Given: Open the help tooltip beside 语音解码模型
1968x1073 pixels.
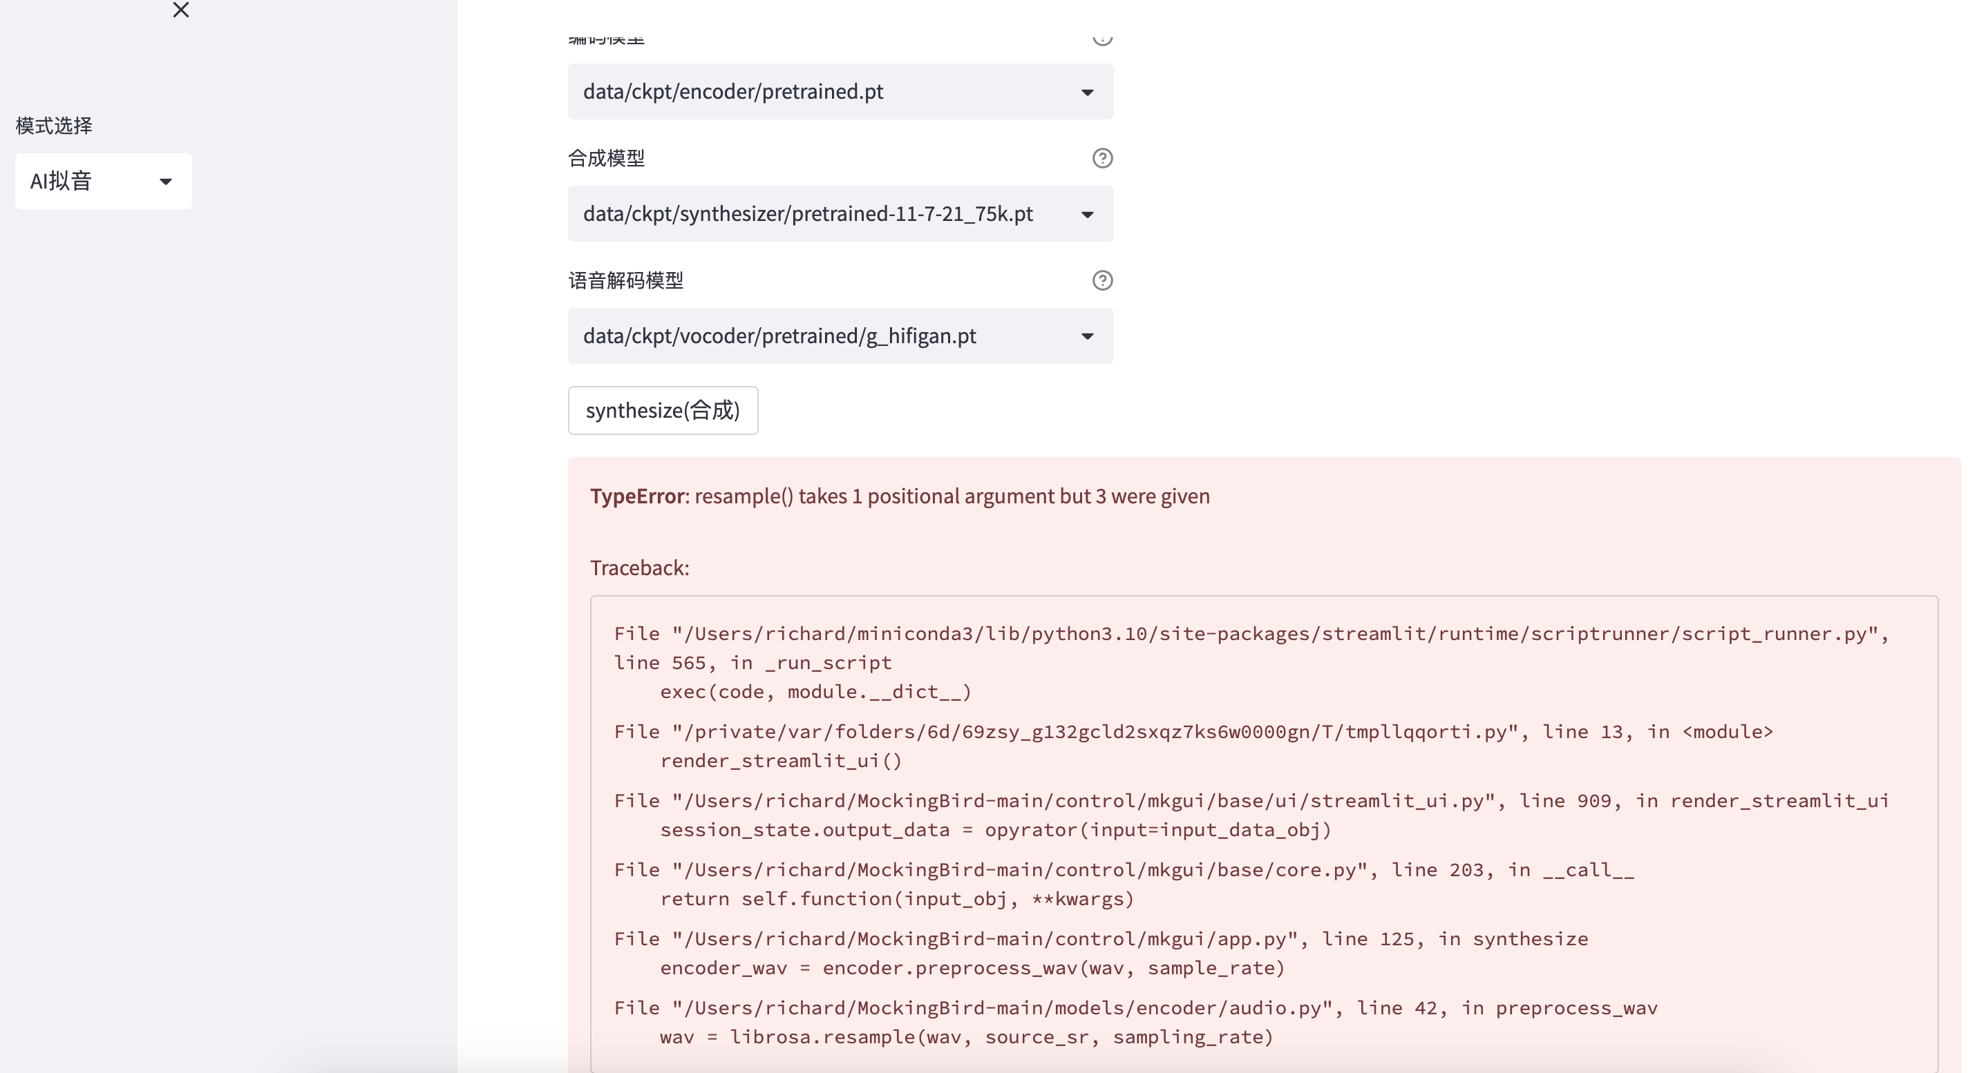Looking at the screenshot, I should tap(1102, 280).
